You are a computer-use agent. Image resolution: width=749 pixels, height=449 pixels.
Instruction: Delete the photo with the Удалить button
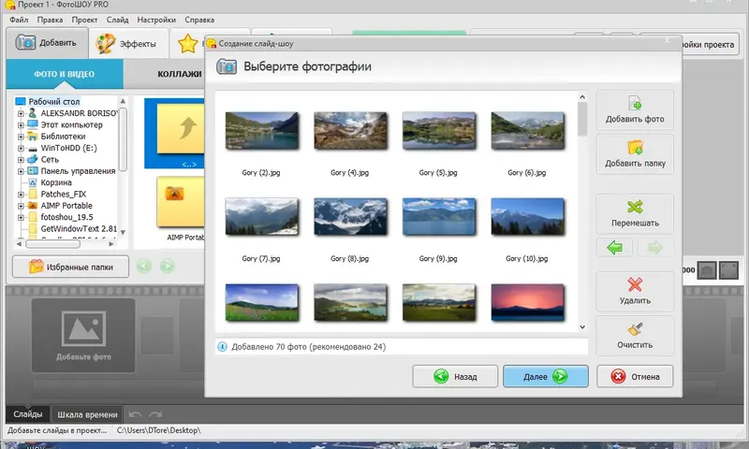click(x=635, y=292)
